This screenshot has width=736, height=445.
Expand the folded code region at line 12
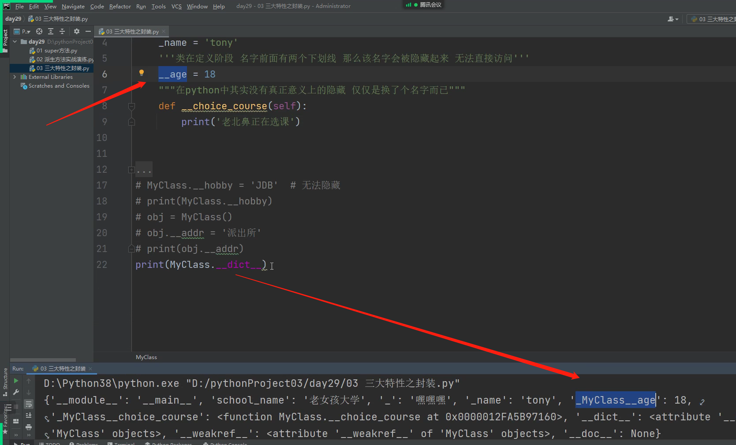pos(131,170)
